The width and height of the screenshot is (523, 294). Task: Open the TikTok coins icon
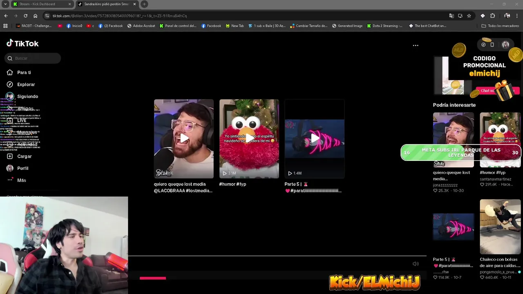[x=484, y=45]
